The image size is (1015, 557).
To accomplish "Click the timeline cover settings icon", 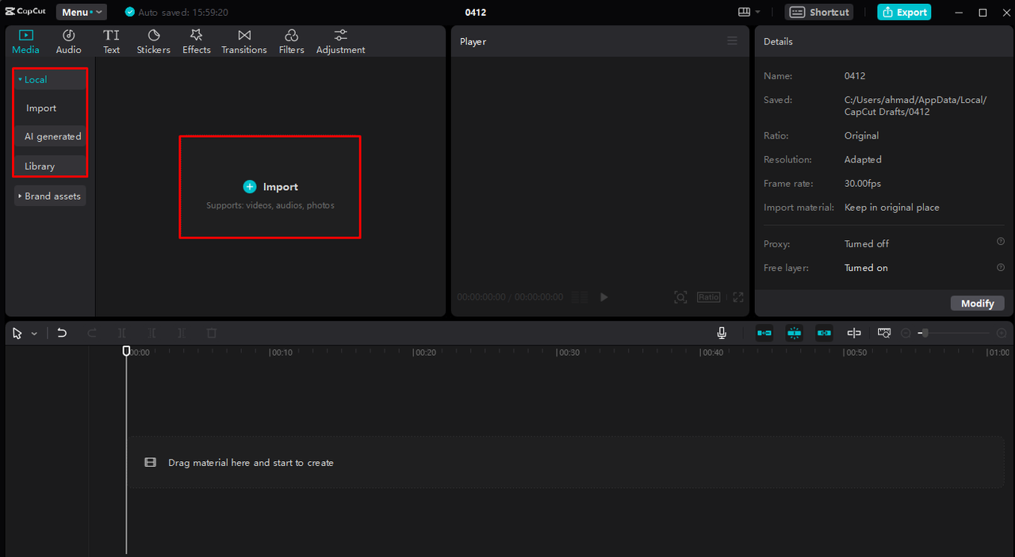I will click(884, 334).
